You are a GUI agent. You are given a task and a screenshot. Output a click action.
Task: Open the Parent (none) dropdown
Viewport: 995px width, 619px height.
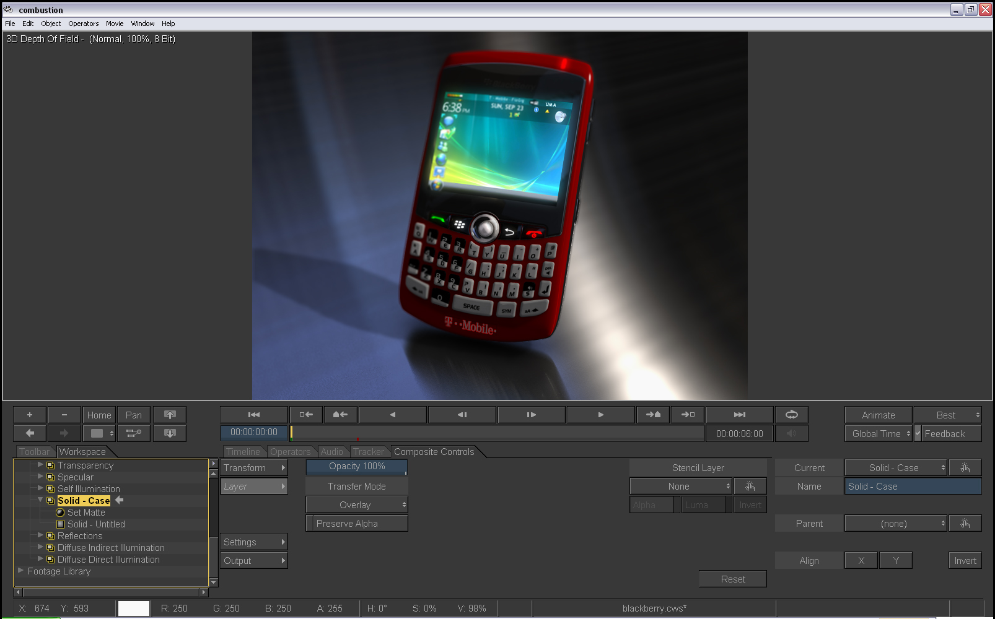[x=896, y=524]
